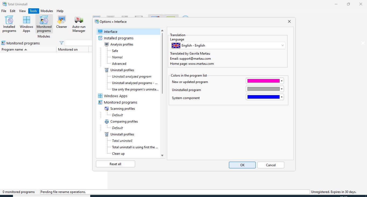The image size is (367, 197).
Task: Click the Cancel button
Action: (x=271, y=165)
